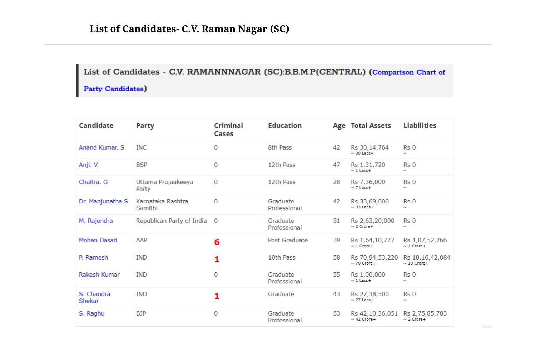Open S. Chandra Shekar candidate page
Image resolution: width=536 pixels, height=357 pixels.
94,297
